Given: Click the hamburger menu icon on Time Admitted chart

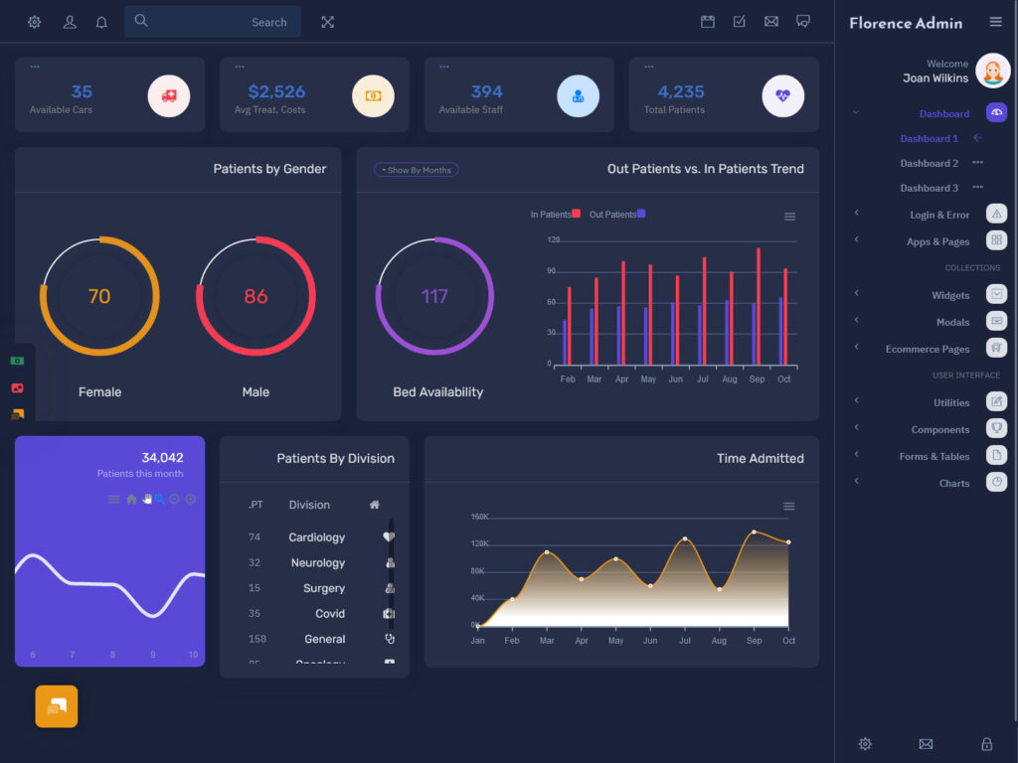Looking at the screenshot, I should click(788, 506).
